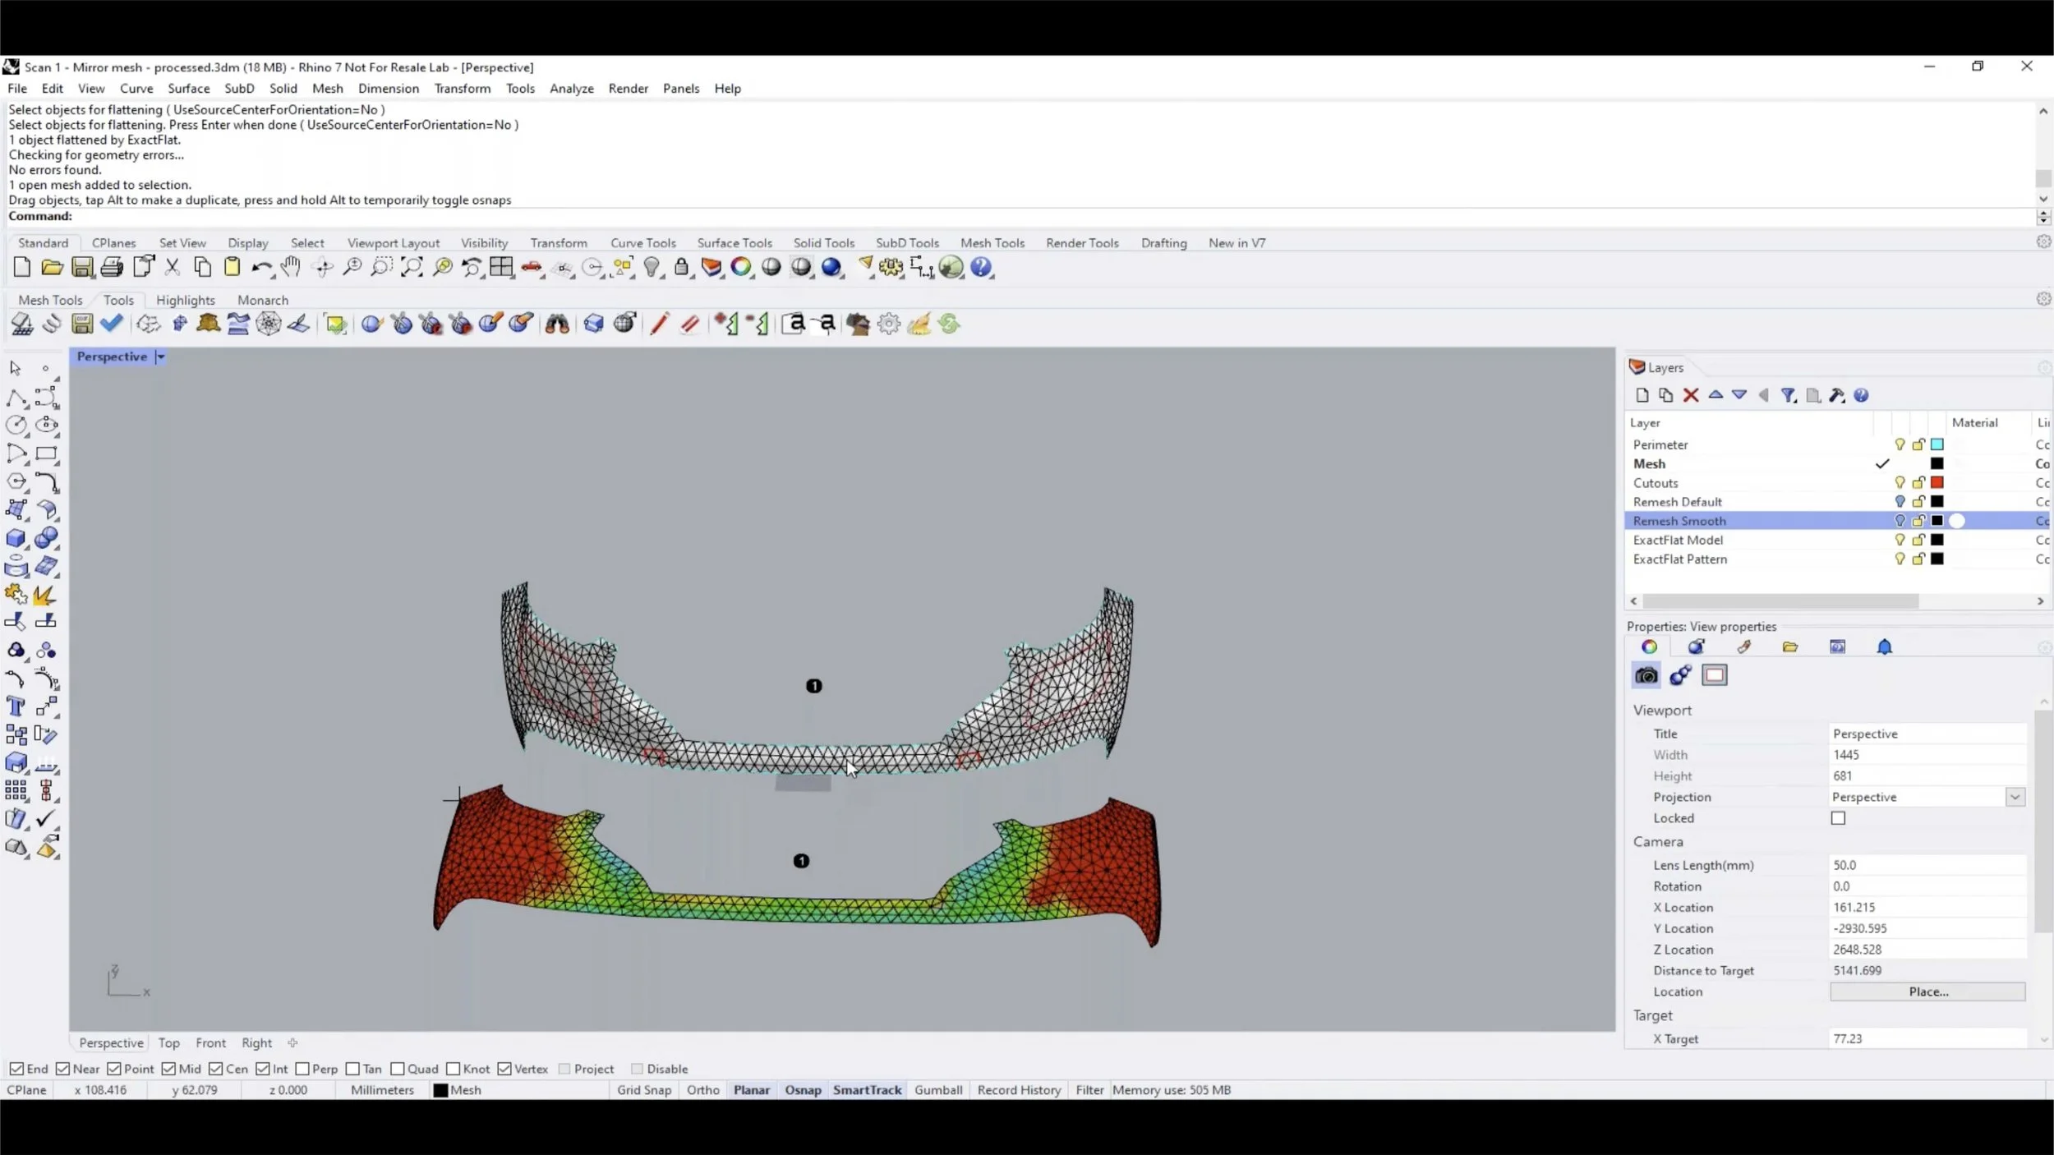Click the red car icon in Standard toolbar
The height and width of the screenshot is (1155, 2054).
coord(532,267)
